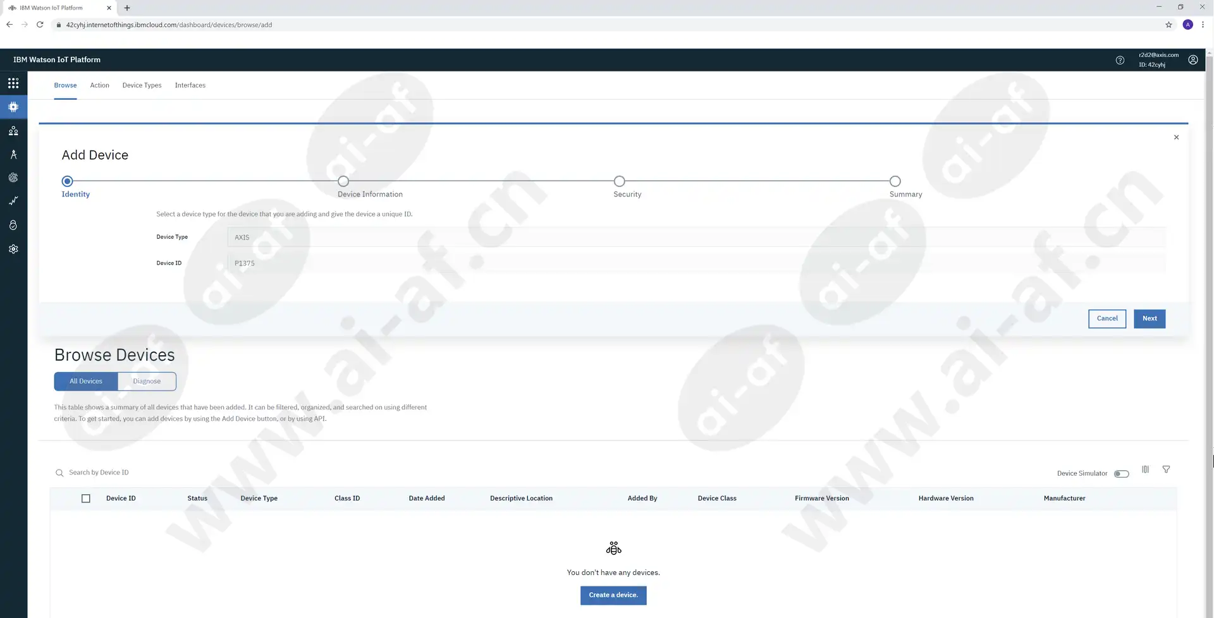This screenshot has width=1214, height=618.
Task: Open the Settings gear icon in sidebar
Action: [13, 249]
